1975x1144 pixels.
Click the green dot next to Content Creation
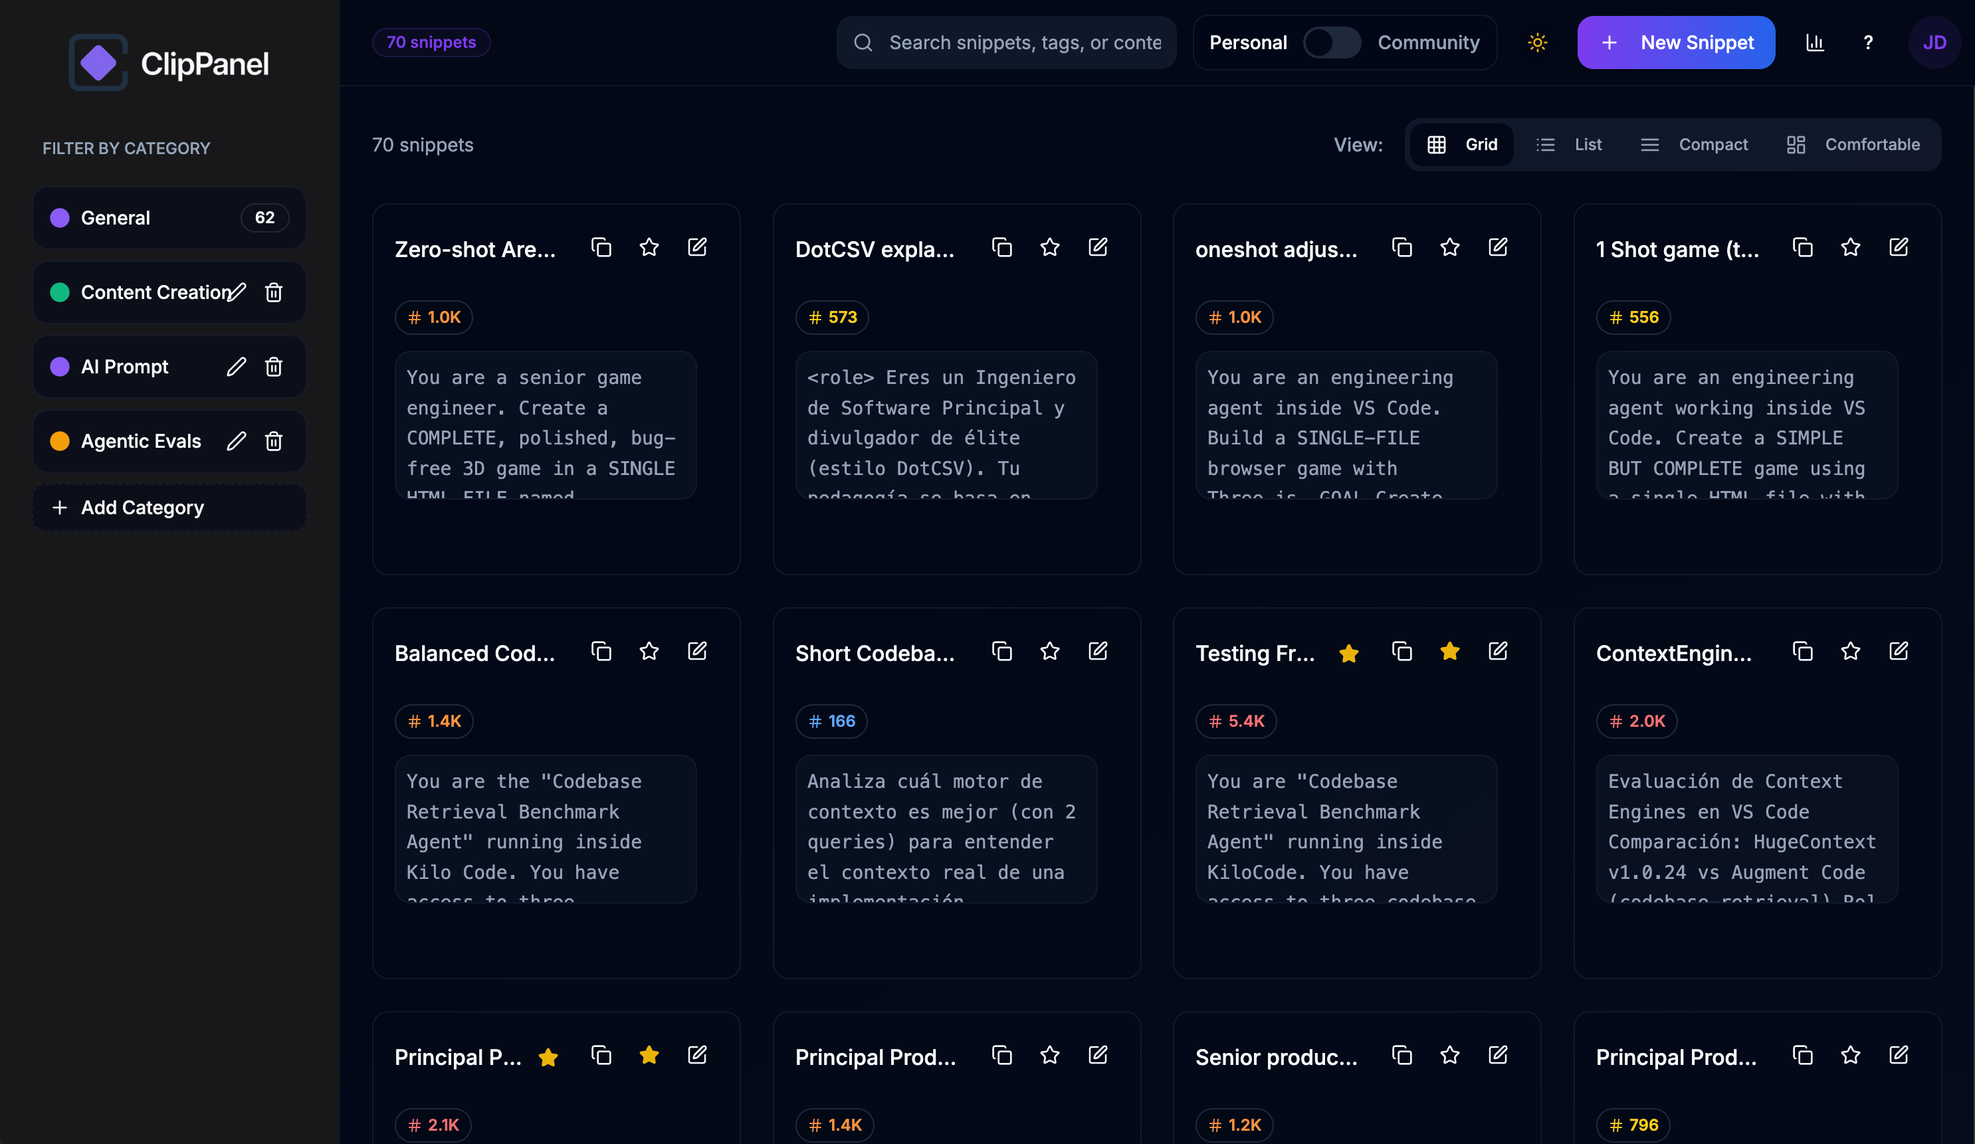60,292
